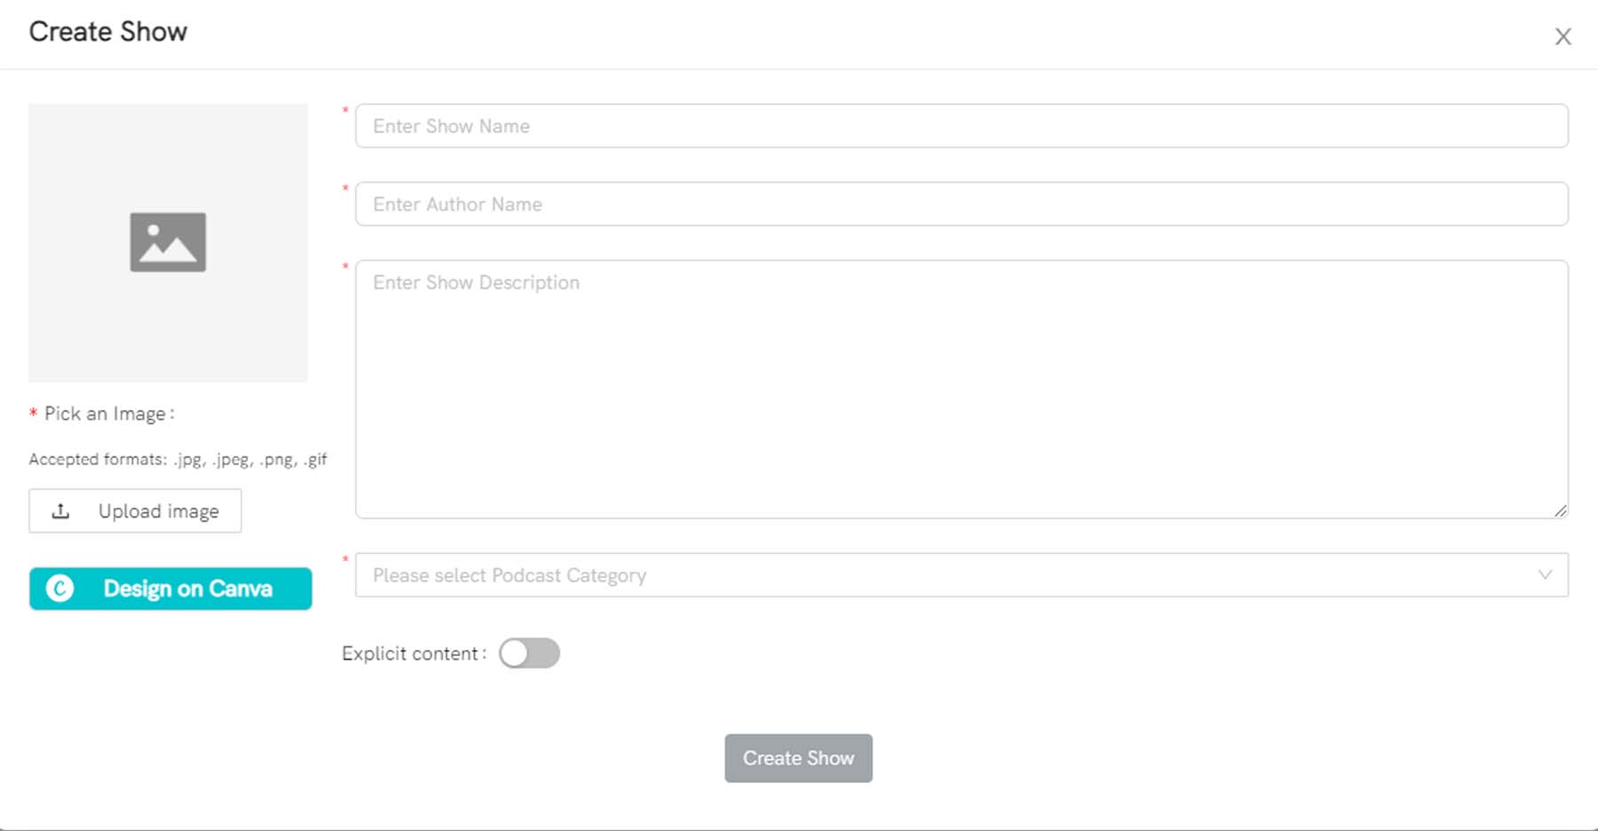Image resolution: width=1598 pixels, height=831 pixels.
Task: Close the Create Show dialog
Action: point(1562,36)
